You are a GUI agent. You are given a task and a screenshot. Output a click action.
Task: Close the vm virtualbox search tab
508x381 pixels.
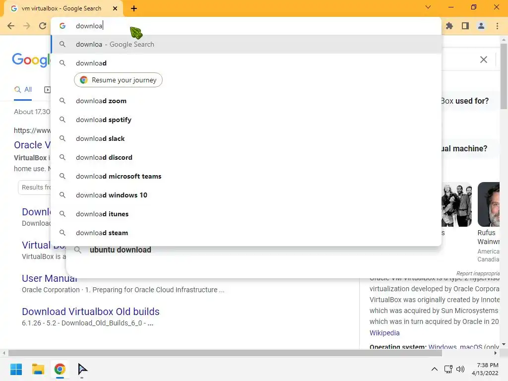tap(115, 8)
